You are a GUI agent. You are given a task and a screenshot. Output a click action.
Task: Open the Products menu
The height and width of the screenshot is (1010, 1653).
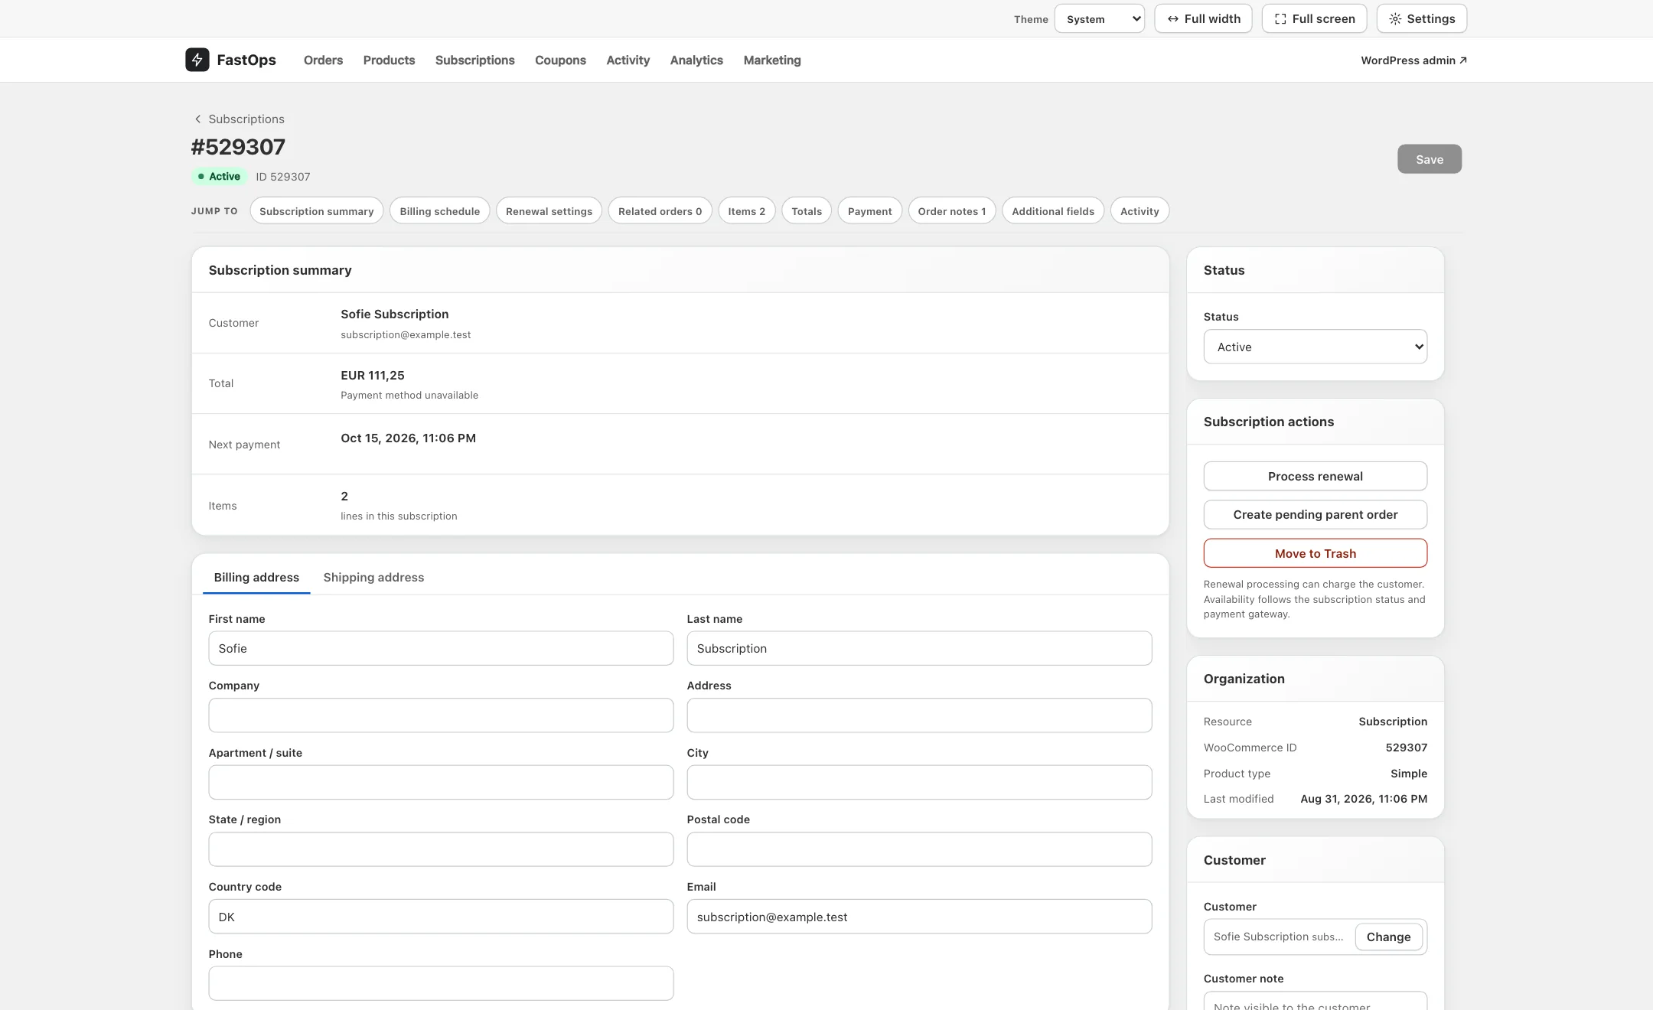point(389,60)
